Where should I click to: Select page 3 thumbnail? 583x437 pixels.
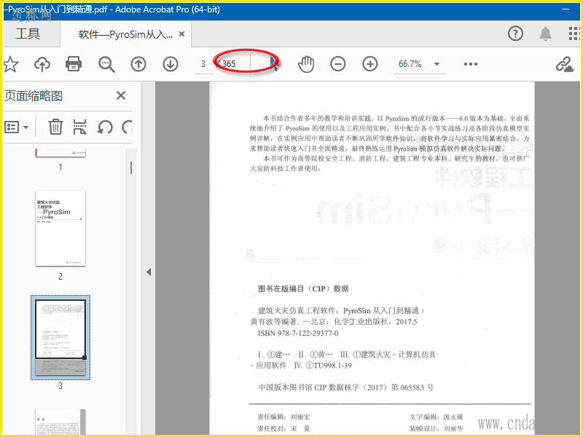pyautogui.click(x=60, y=337)
